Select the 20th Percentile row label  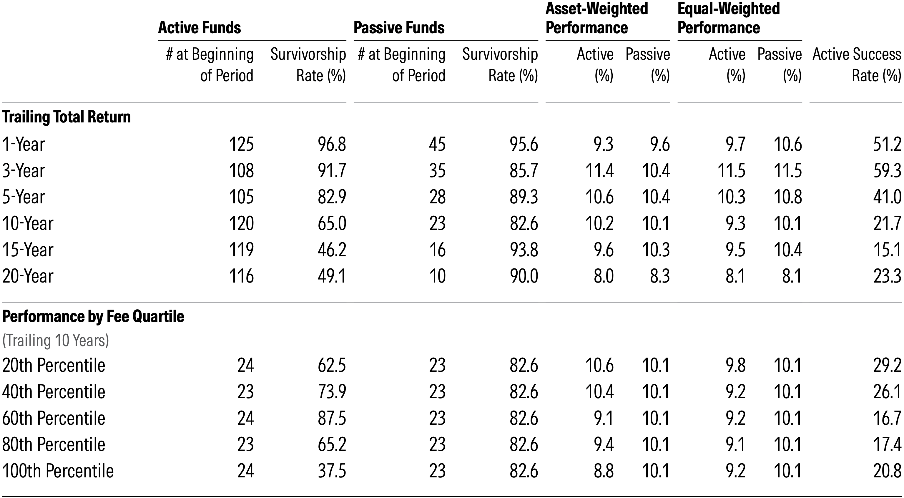click(54, 365)
